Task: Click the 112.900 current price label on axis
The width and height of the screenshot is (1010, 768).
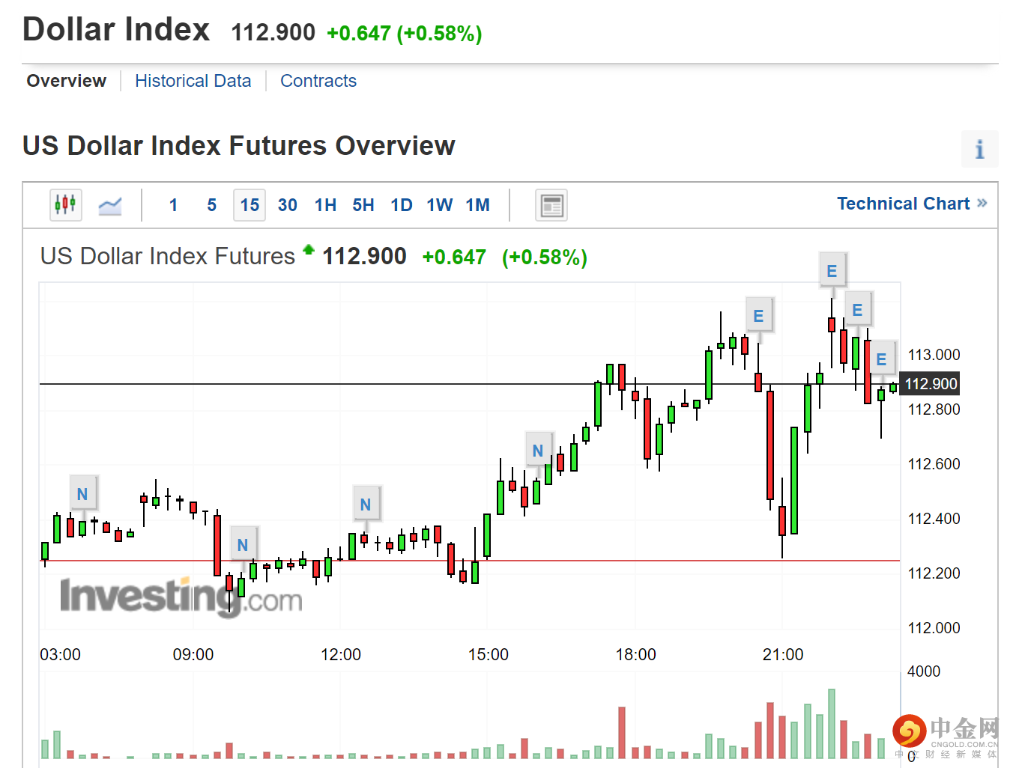Action: pyautogui.click(x=931, y=384)
